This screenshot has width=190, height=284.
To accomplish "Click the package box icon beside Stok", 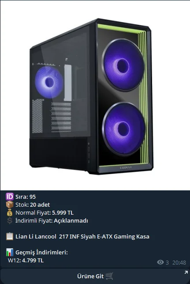I will (x=10, y=204).
